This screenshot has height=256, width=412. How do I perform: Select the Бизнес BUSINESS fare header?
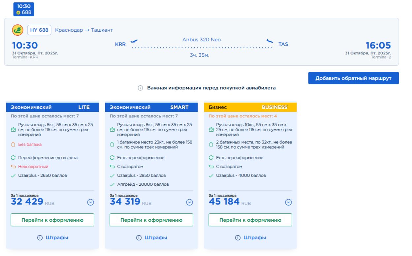(x=250, y=107)
